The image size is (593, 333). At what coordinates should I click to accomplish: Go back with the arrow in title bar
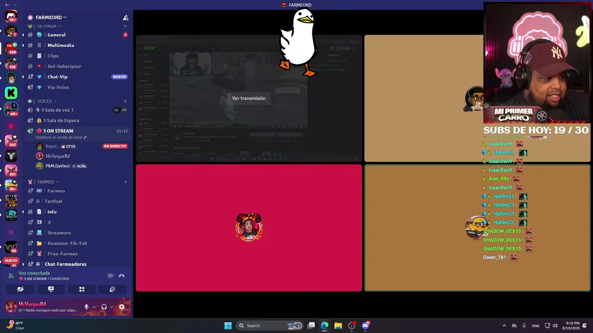7,5
